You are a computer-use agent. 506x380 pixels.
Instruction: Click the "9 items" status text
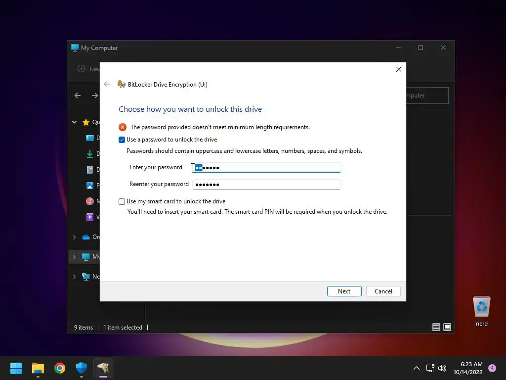pyautogui.click(x=83, y=328)
